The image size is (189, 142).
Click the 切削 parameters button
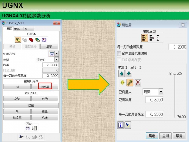tap(31, 105)
